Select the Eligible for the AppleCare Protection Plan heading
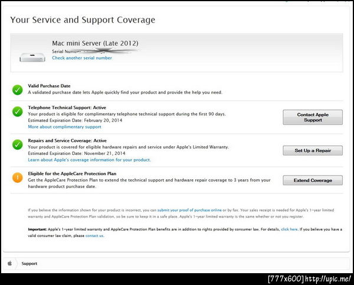Image resolution: width=354 pixels, height=285 pixels. (72, 174)
